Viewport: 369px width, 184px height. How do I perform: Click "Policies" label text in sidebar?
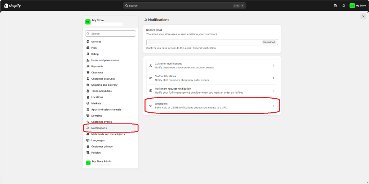[x=96, y=152]
